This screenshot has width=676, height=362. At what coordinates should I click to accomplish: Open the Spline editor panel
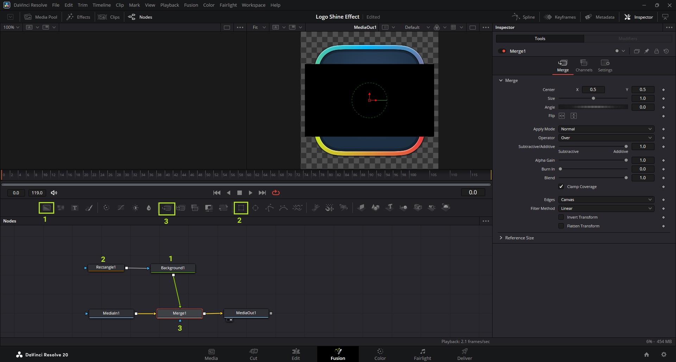coord(524,17)
